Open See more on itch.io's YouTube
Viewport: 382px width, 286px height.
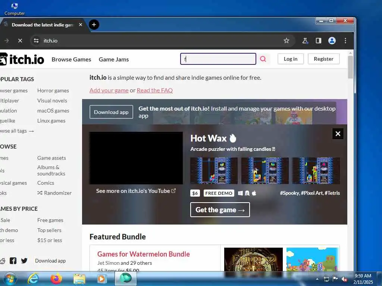coord(136,191)
